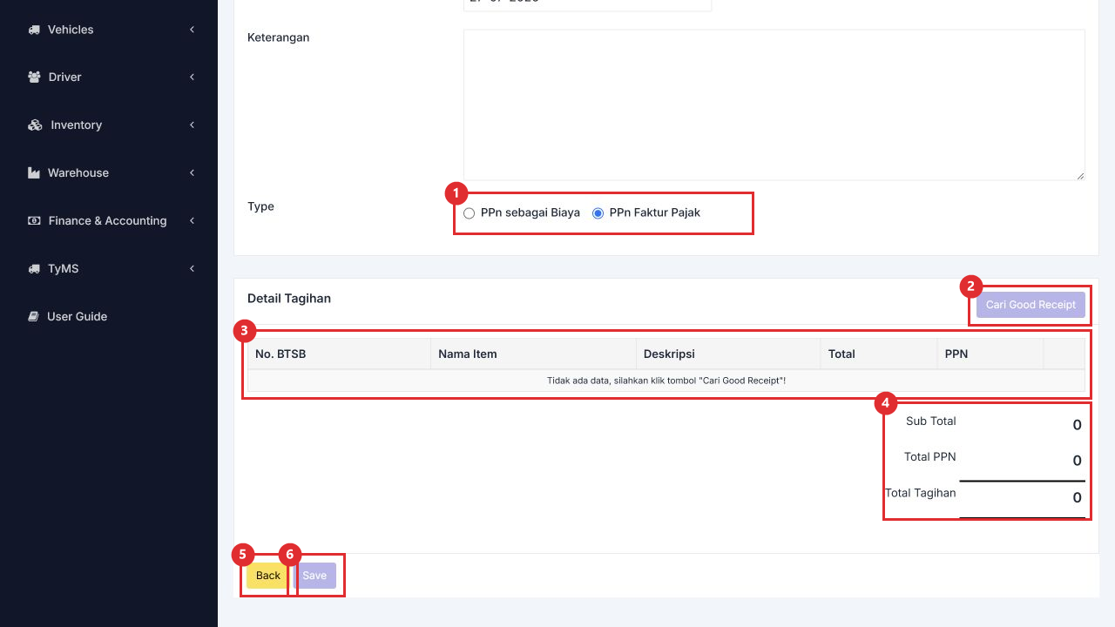Select PPn Faktur Pajak radio option

tap(598, 213)
